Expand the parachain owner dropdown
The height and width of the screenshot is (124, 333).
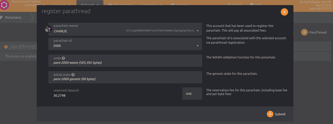click(198, 31)
